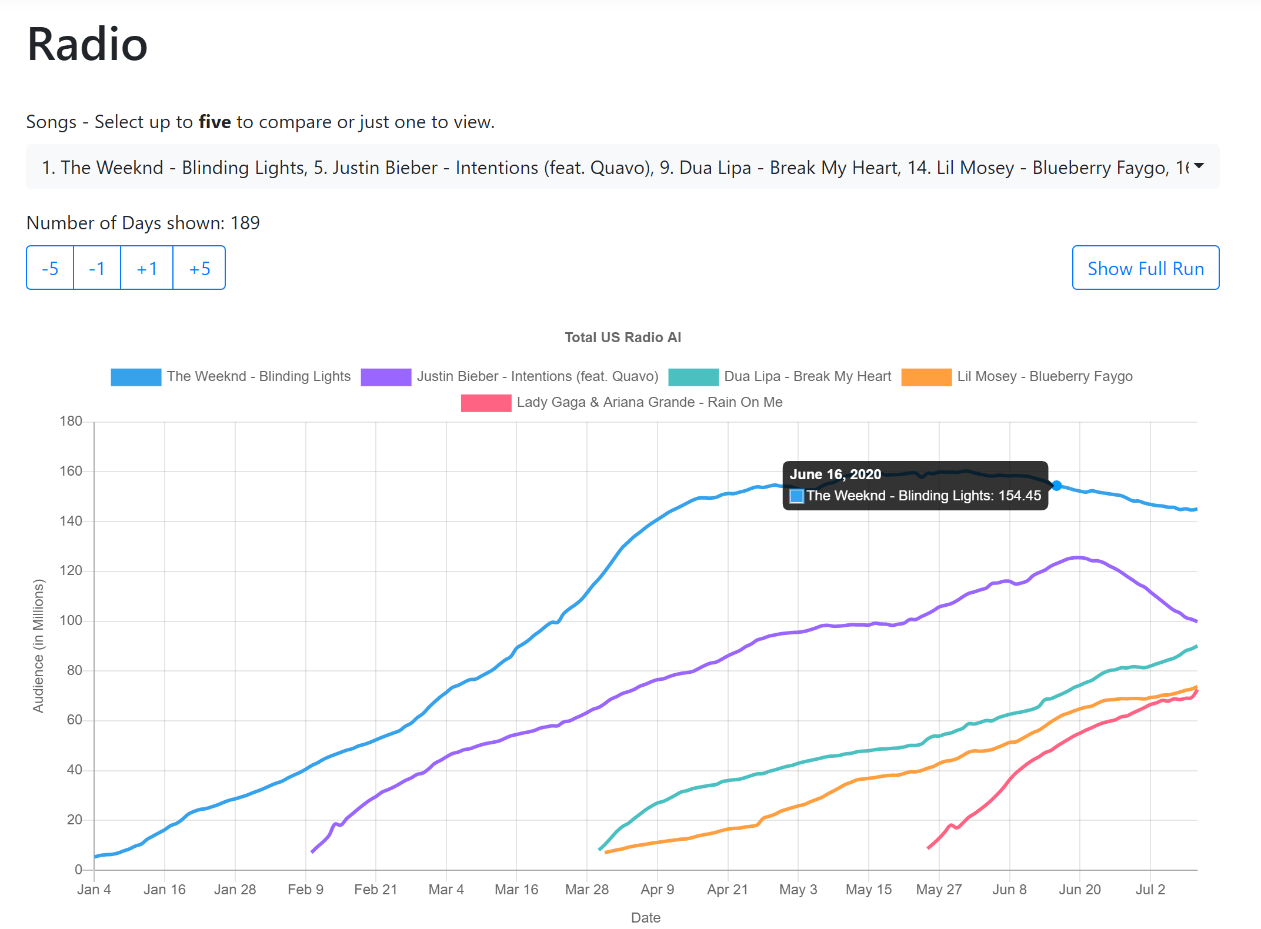Toggle the orange Blueberry Faygo legend swatch
The image size is (1261, 929).
[926, 377]
